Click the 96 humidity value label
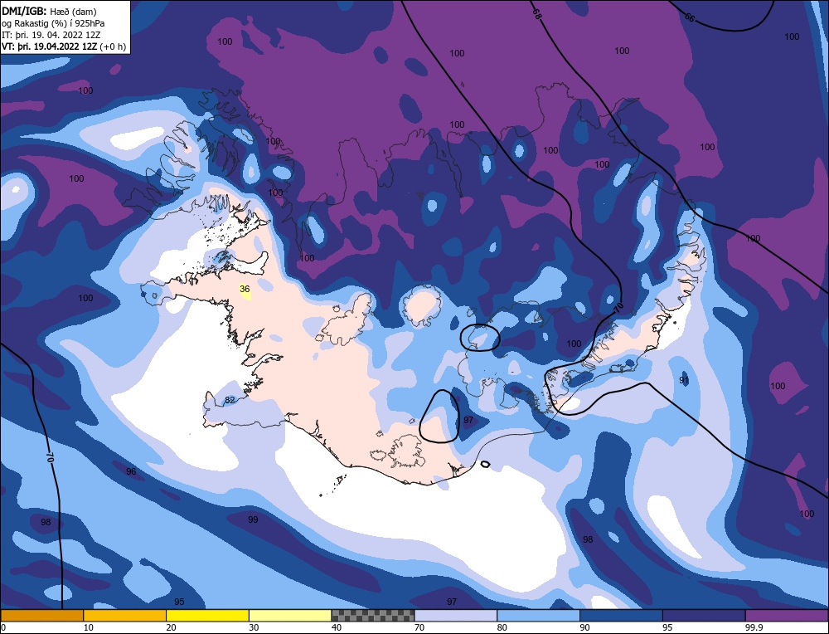Image resolution: width=829 pixels, height=634 pixels. tap(131, 471)
